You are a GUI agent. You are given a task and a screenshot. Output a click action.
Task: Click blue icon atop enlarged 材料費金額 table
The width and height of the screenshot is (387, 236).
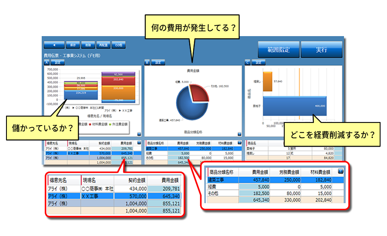click(x=341, y=171)
